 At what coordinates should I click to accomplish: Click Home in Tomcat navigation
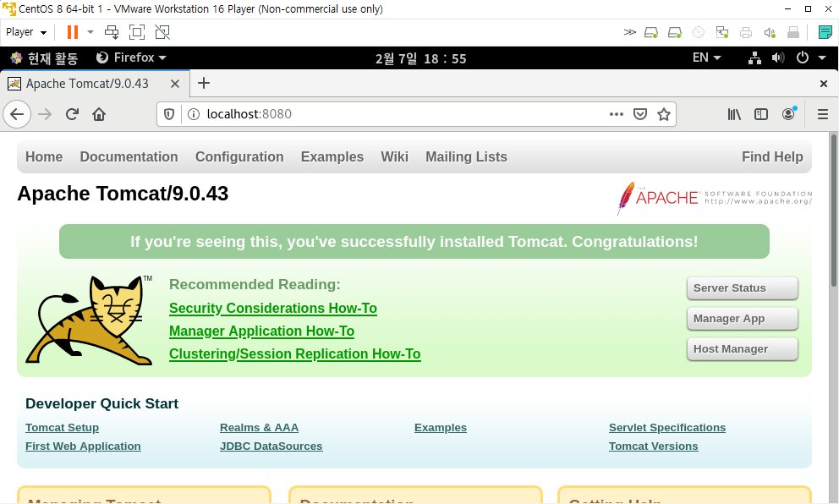point(44,156)
